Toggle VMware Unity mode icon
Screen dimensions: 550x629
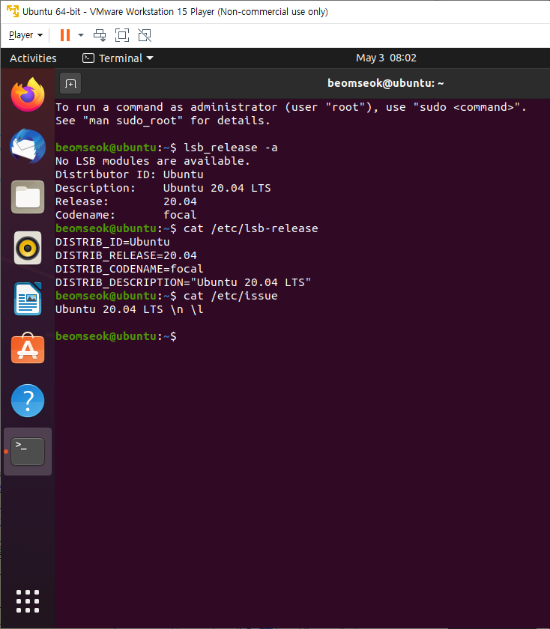tap(145, 35)
